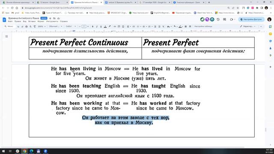Open the bulleted list dropdown

[x=144, y=27]
